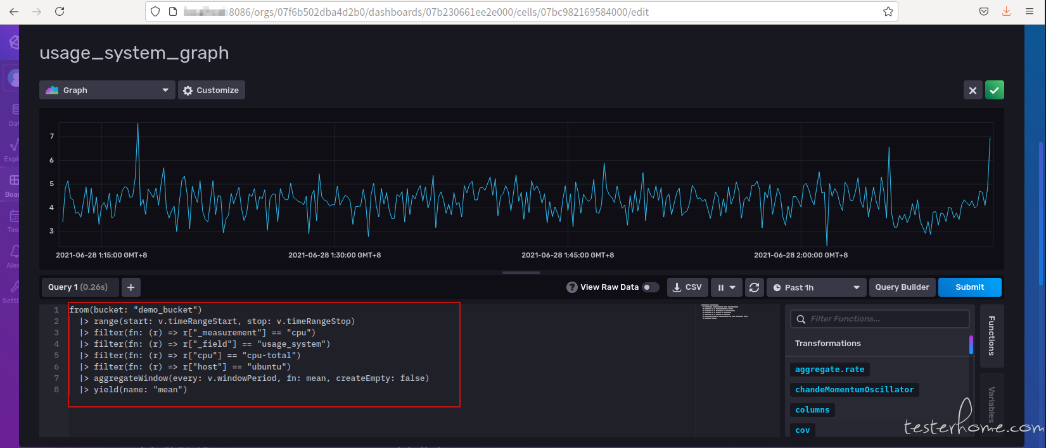1046x448 pixels.
Task: Open the Past 1h time range dropdown
Action: point(816,287)
